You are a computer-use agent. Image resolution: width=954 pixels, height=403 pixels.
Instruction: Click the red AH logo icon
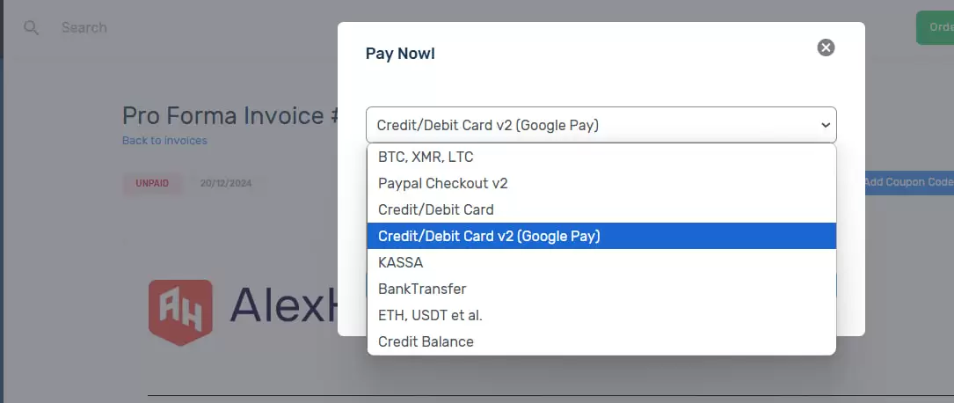[181, 312]
